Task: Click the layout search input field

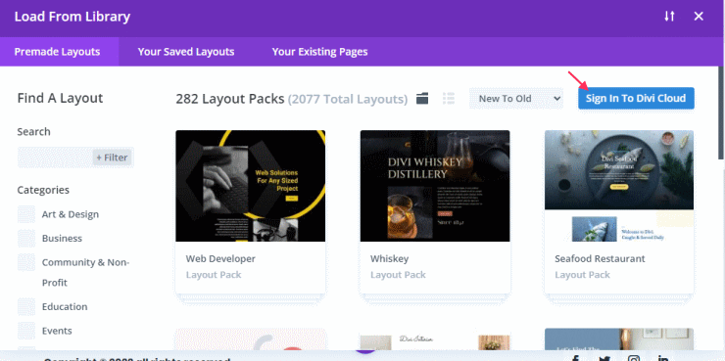Action: click(55, 158)
